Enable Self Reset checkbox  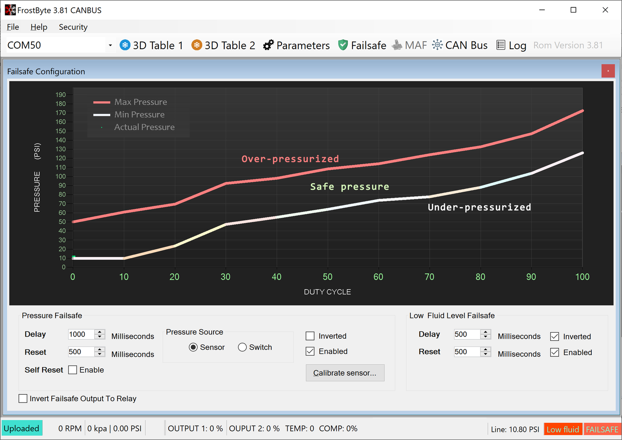point(73,370)
